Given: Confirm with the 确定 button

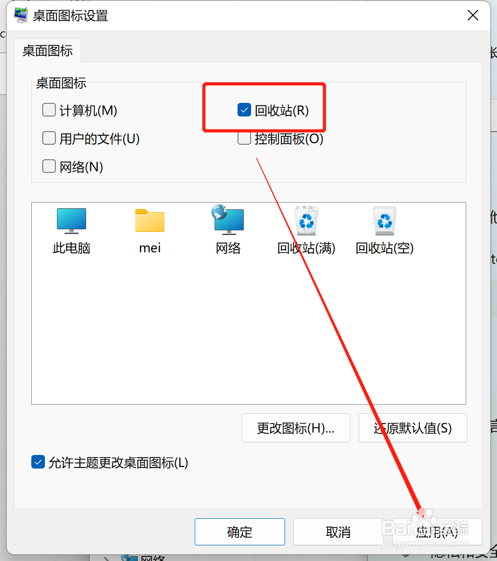Looking at the screenshot, I should [x=240, y=532].
